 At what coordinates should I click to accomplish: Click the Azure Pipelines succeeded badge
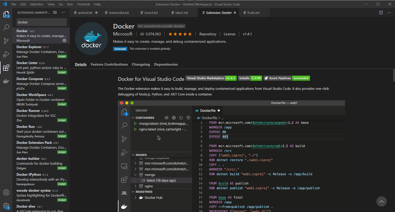click(287, 78)
